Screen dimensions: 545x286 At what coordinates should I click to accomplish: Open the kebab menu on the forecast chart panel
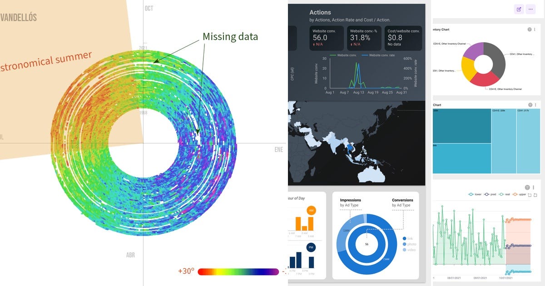coord(534,187)
